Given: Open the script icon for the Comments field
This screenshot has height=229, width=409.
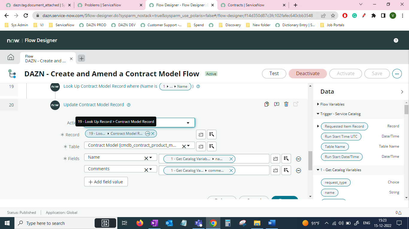Looking at the screenshot, I should pyautogui.click(x=275, y=170).
